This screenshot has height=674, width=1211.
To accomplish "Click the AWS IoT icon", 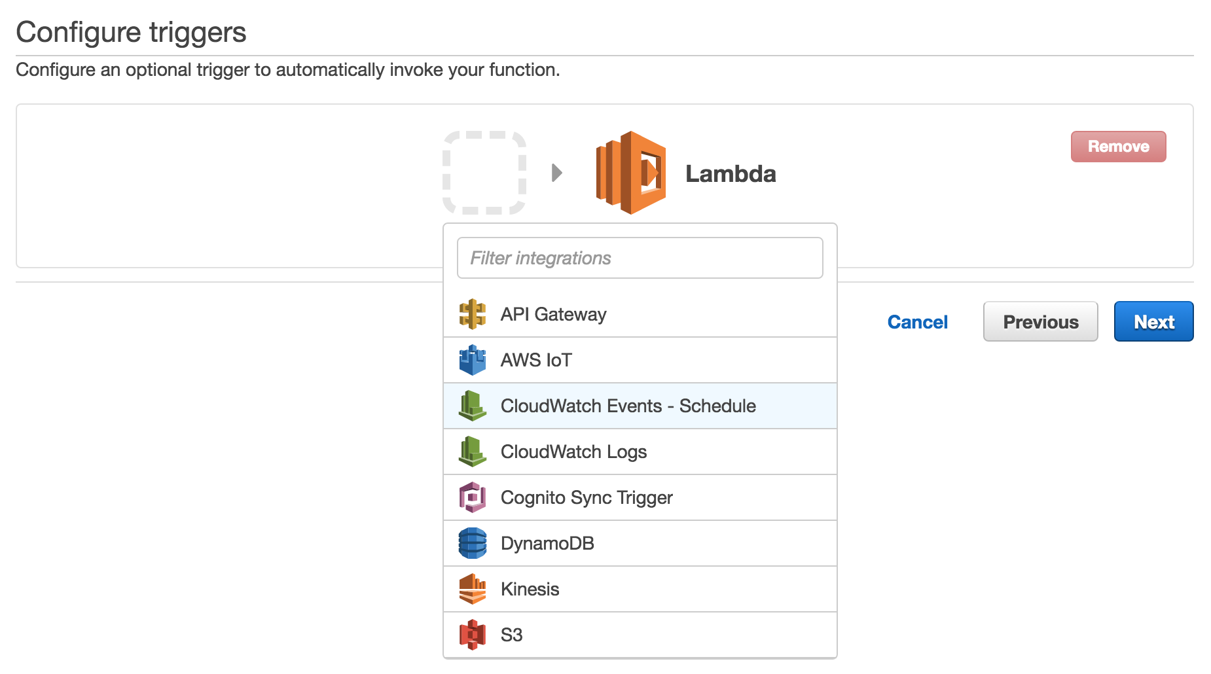I will [472, 361].
